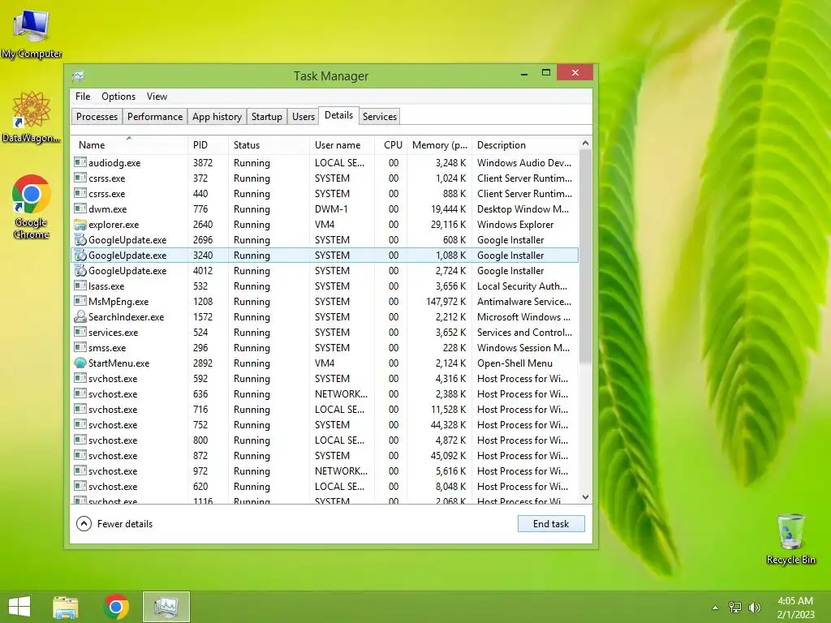Open Google Chrome desktop shortcut
831x623 pixels.
point(32,207)
